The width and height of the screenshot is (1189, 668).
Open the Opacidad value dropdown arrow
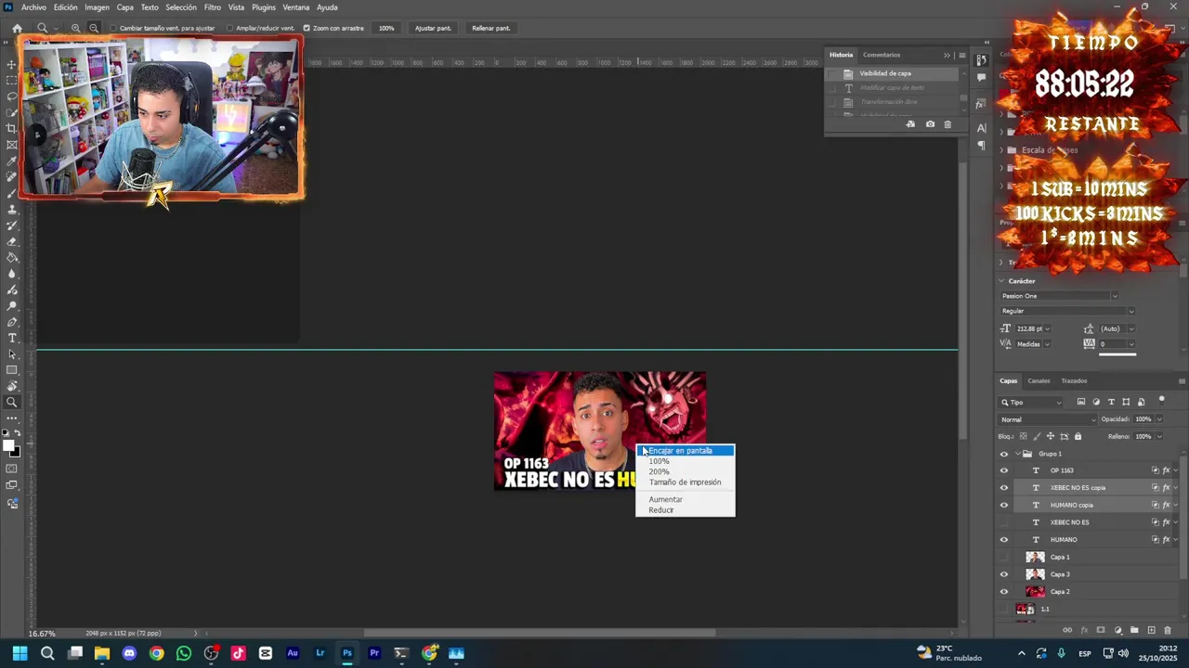pyautogui.click(x=1159, y=419)
